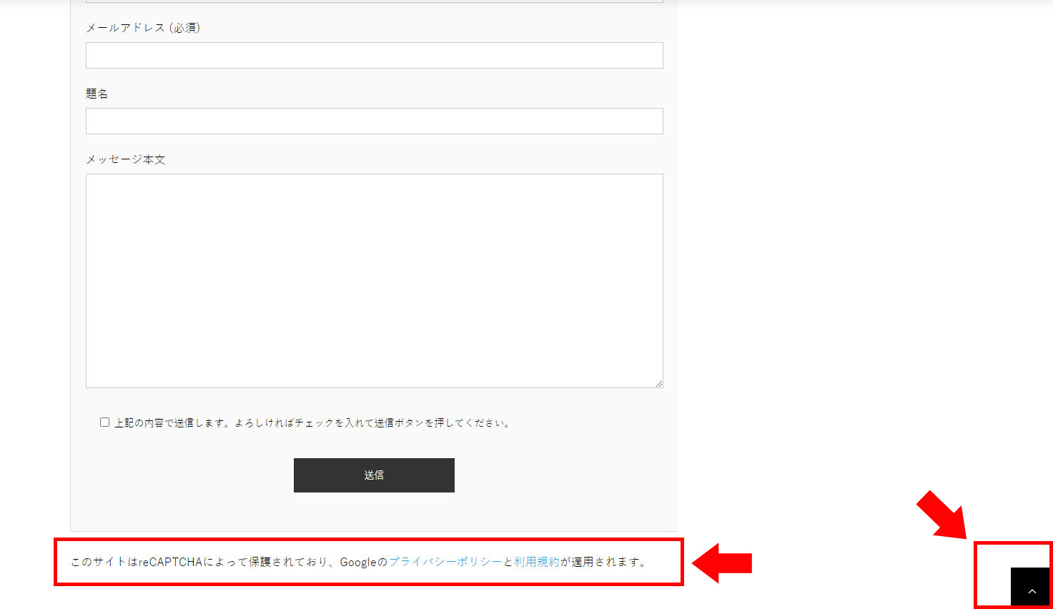
Task: Open the プライバシーポリシー link
Action: coord(445,562)
